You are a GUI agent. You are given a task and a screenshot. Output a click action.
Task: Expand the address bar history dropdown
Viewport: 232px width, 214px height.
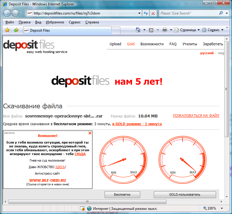(x=139, y=13)
